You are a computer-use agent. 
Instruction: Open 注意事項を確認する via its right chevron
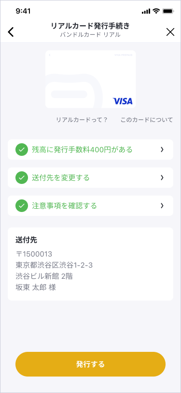(x=162, y=206)
